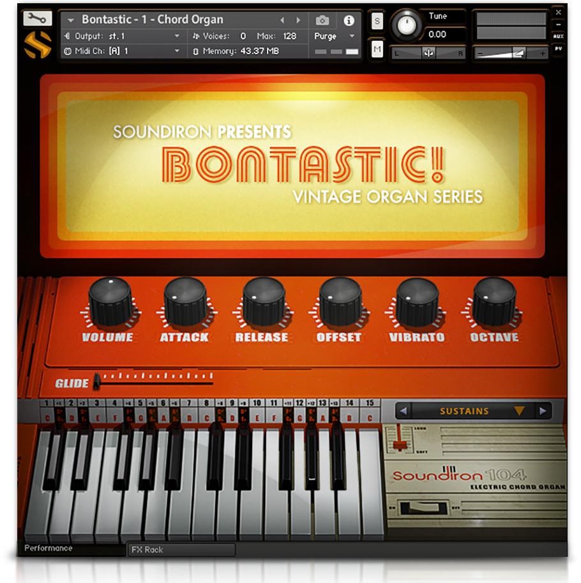Open the instrument name dropdown arrow

coord(71,20)
